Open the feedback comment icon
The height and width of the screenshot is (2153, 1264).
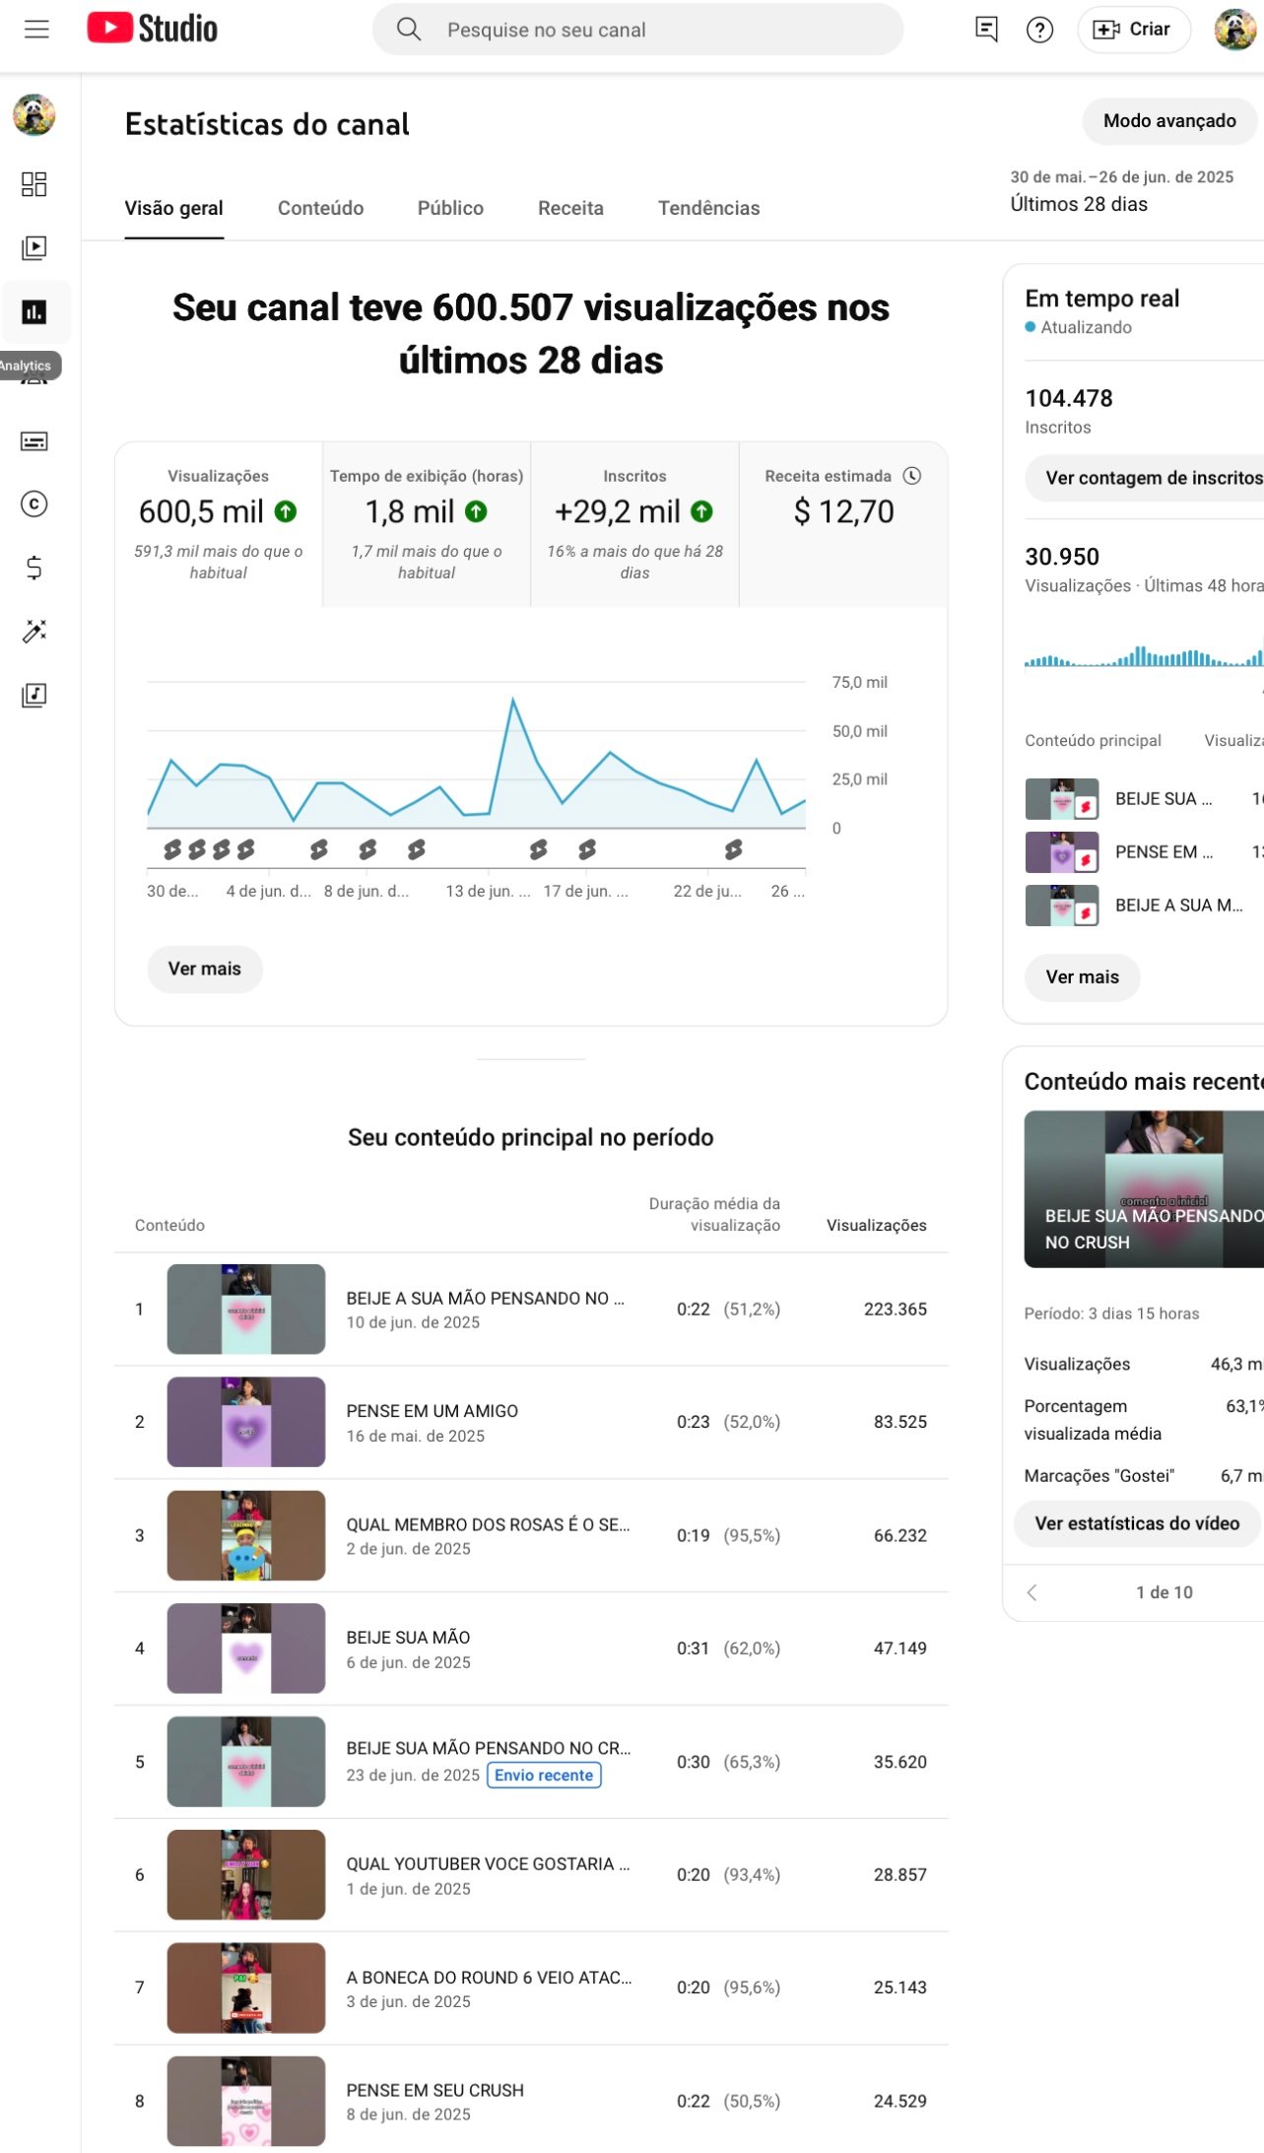tap(986, 30)
